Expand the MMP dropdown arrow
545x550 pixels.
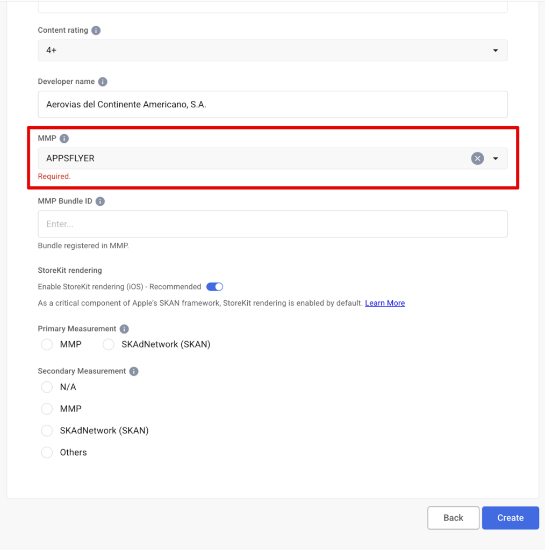click(496, 158)
